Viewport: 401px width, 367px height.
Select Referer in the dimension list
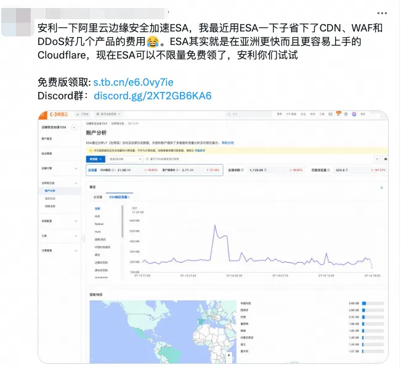tap(99, 224)
